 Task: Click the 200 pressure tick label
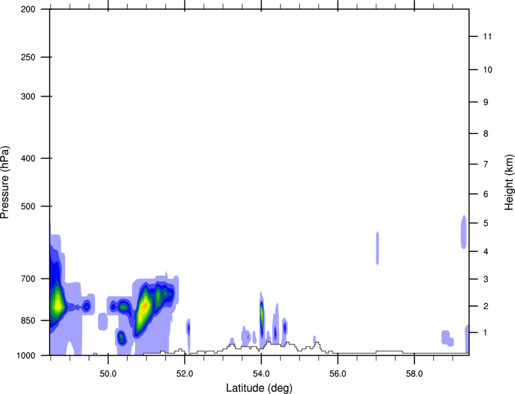tap(28, 9)
